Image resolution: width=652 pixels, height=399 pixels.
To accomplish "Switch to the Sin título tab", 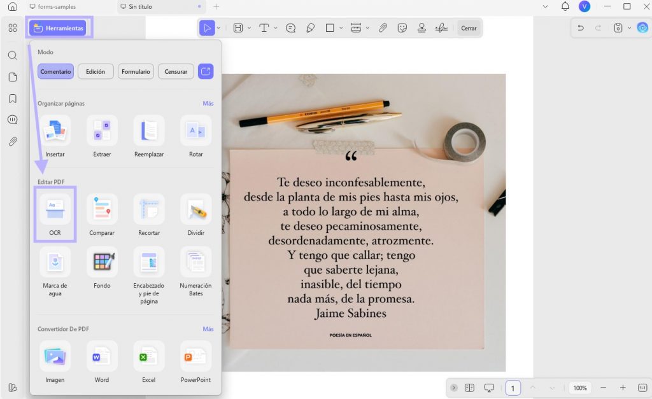I will pos(161,6).
